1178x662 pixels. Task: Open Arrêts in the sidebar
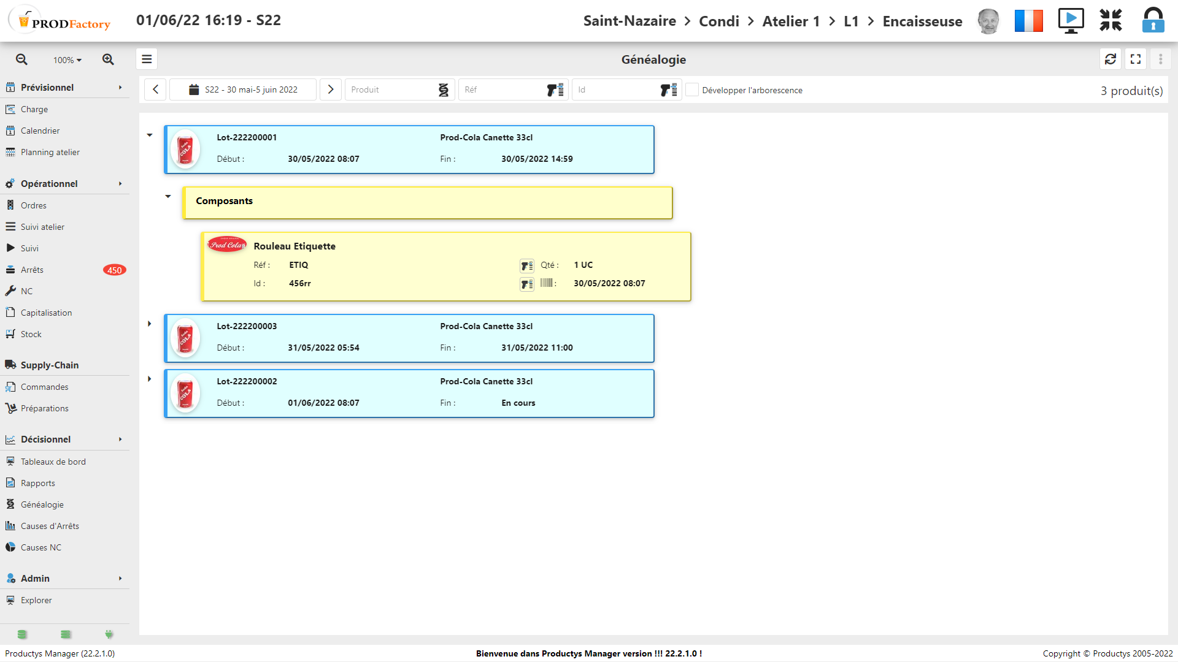tap(32, 270)
